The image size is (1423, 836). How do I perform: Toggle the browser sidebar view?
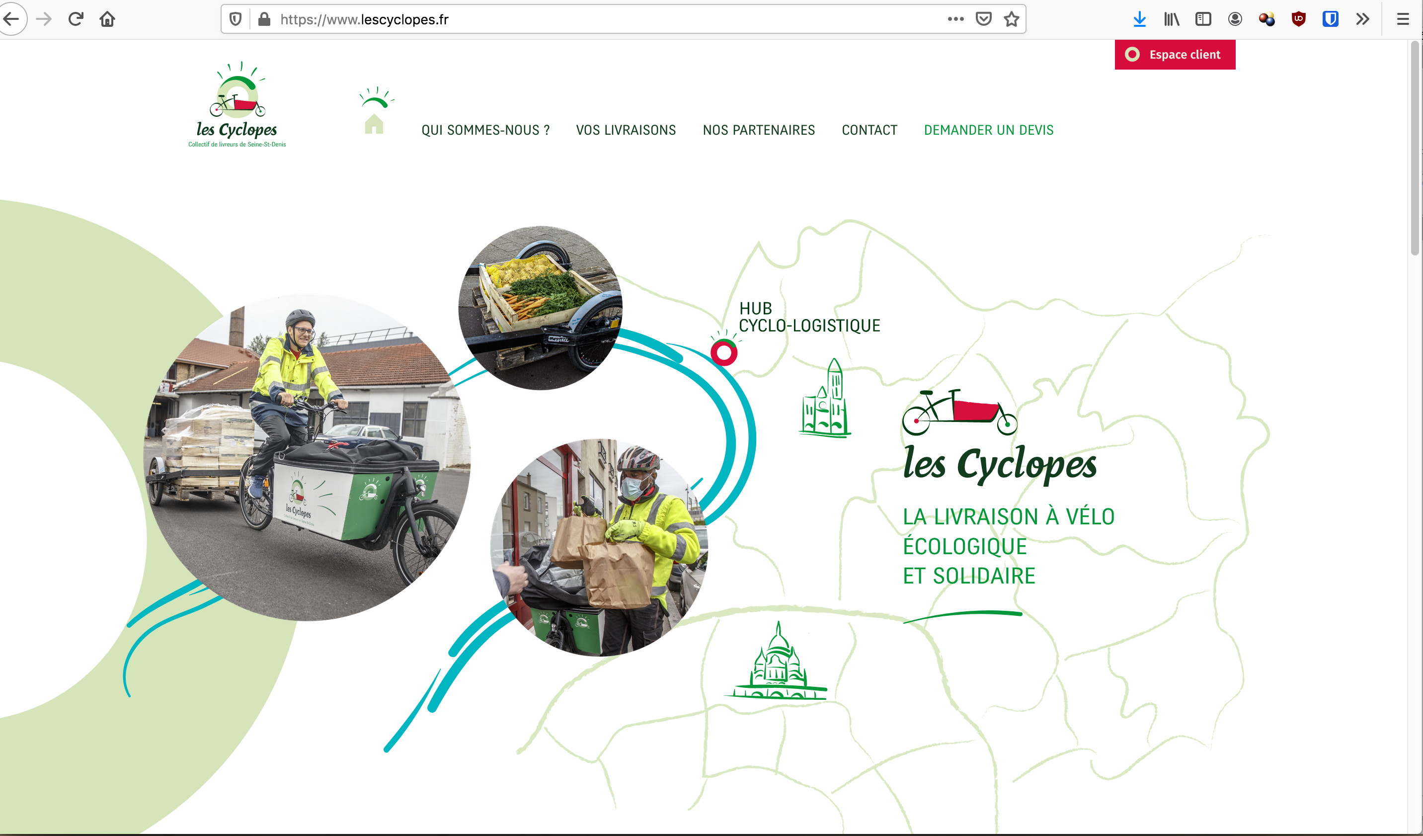[x=1203, y=19]
